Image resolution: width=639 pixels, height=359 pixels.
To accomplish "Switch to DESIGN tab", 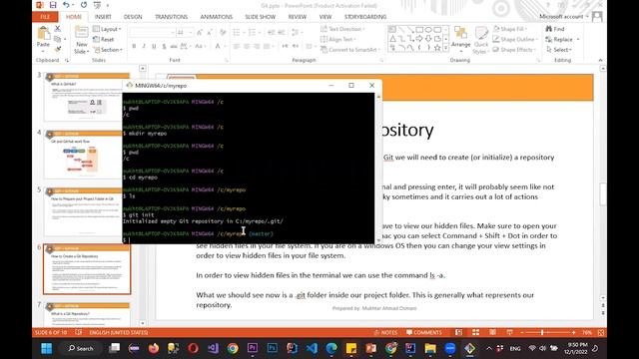I will [x=133, y=17].
